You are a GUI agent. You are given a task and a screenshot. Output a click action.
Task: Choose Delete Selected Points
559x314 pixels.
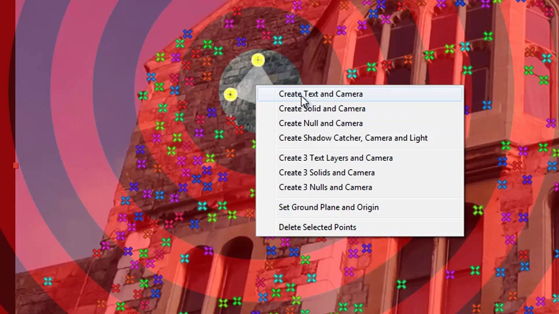[x=359, y=227]
